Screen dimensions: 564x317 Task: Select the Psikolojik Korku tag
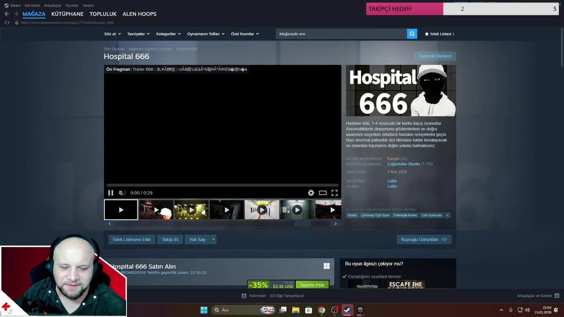(x=405, y=215)
